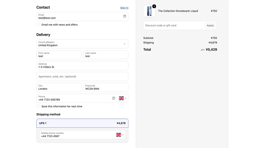Click the Total amount ¥5,429
This screenshot has height=148, width=263.
click(211, 50)
